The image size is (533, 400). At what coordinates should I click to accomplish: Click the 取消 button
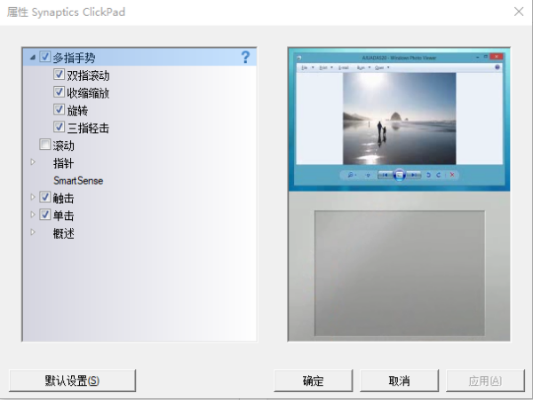[x=399, y=380]
